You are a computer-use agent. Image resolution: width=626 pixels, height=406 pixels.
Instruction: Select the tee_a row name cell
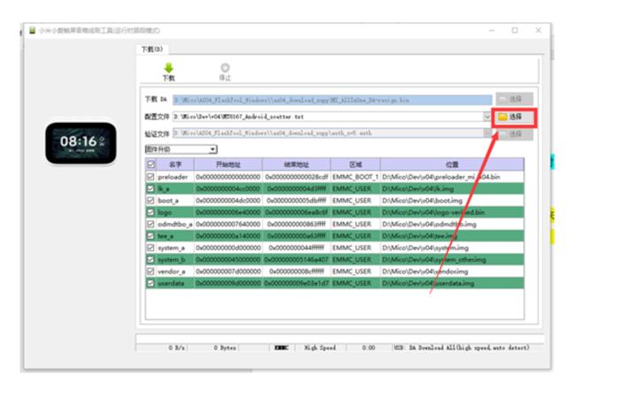point(175,236)
